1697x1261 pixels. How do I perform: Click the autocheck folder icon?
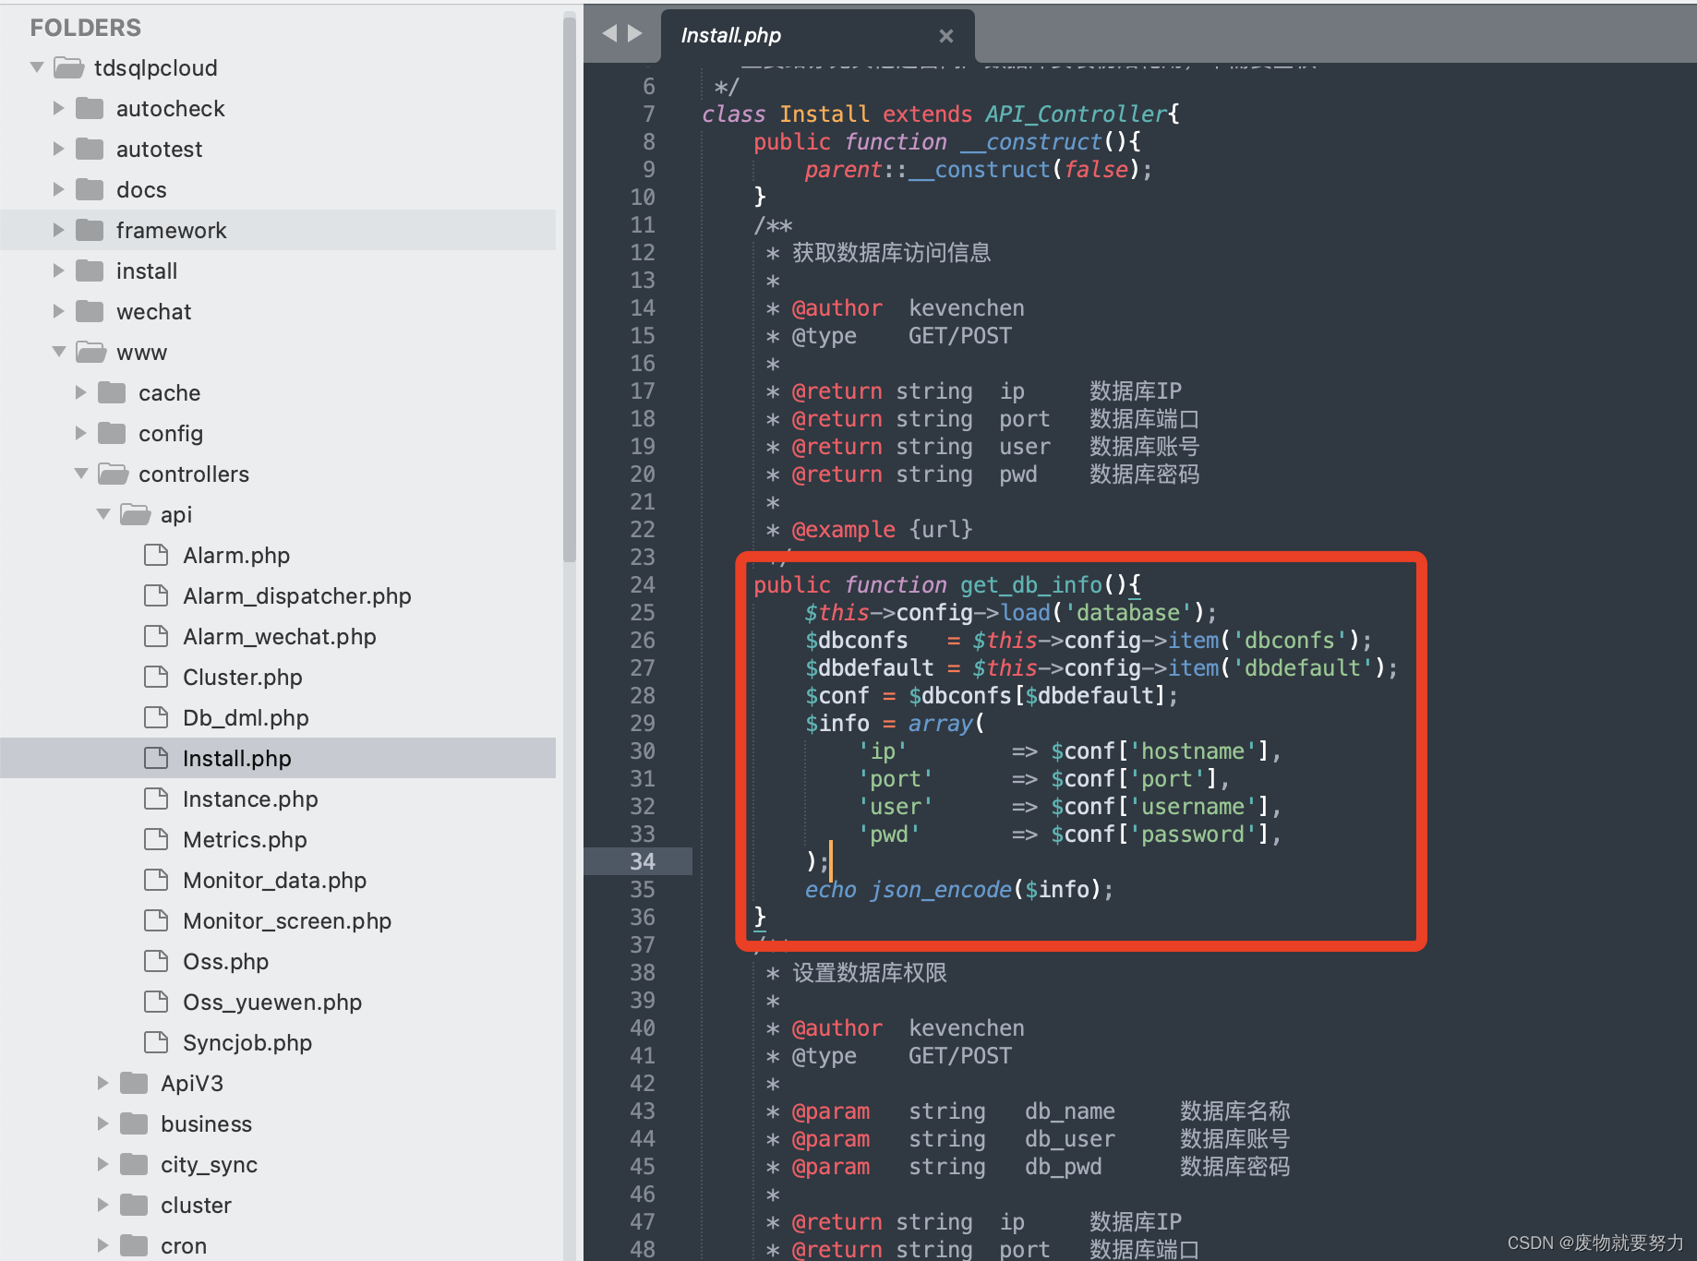(x=90, y=108)
